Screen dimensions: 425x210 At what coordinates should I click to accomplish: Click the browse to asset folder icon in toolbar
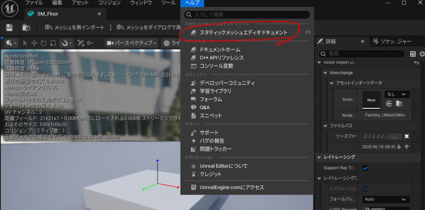pos(27,27)
